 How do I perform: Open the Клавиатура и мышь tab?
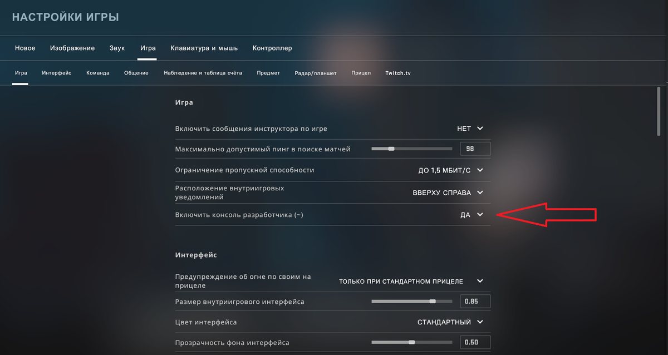pyautogui.click(x=204, y=48)
